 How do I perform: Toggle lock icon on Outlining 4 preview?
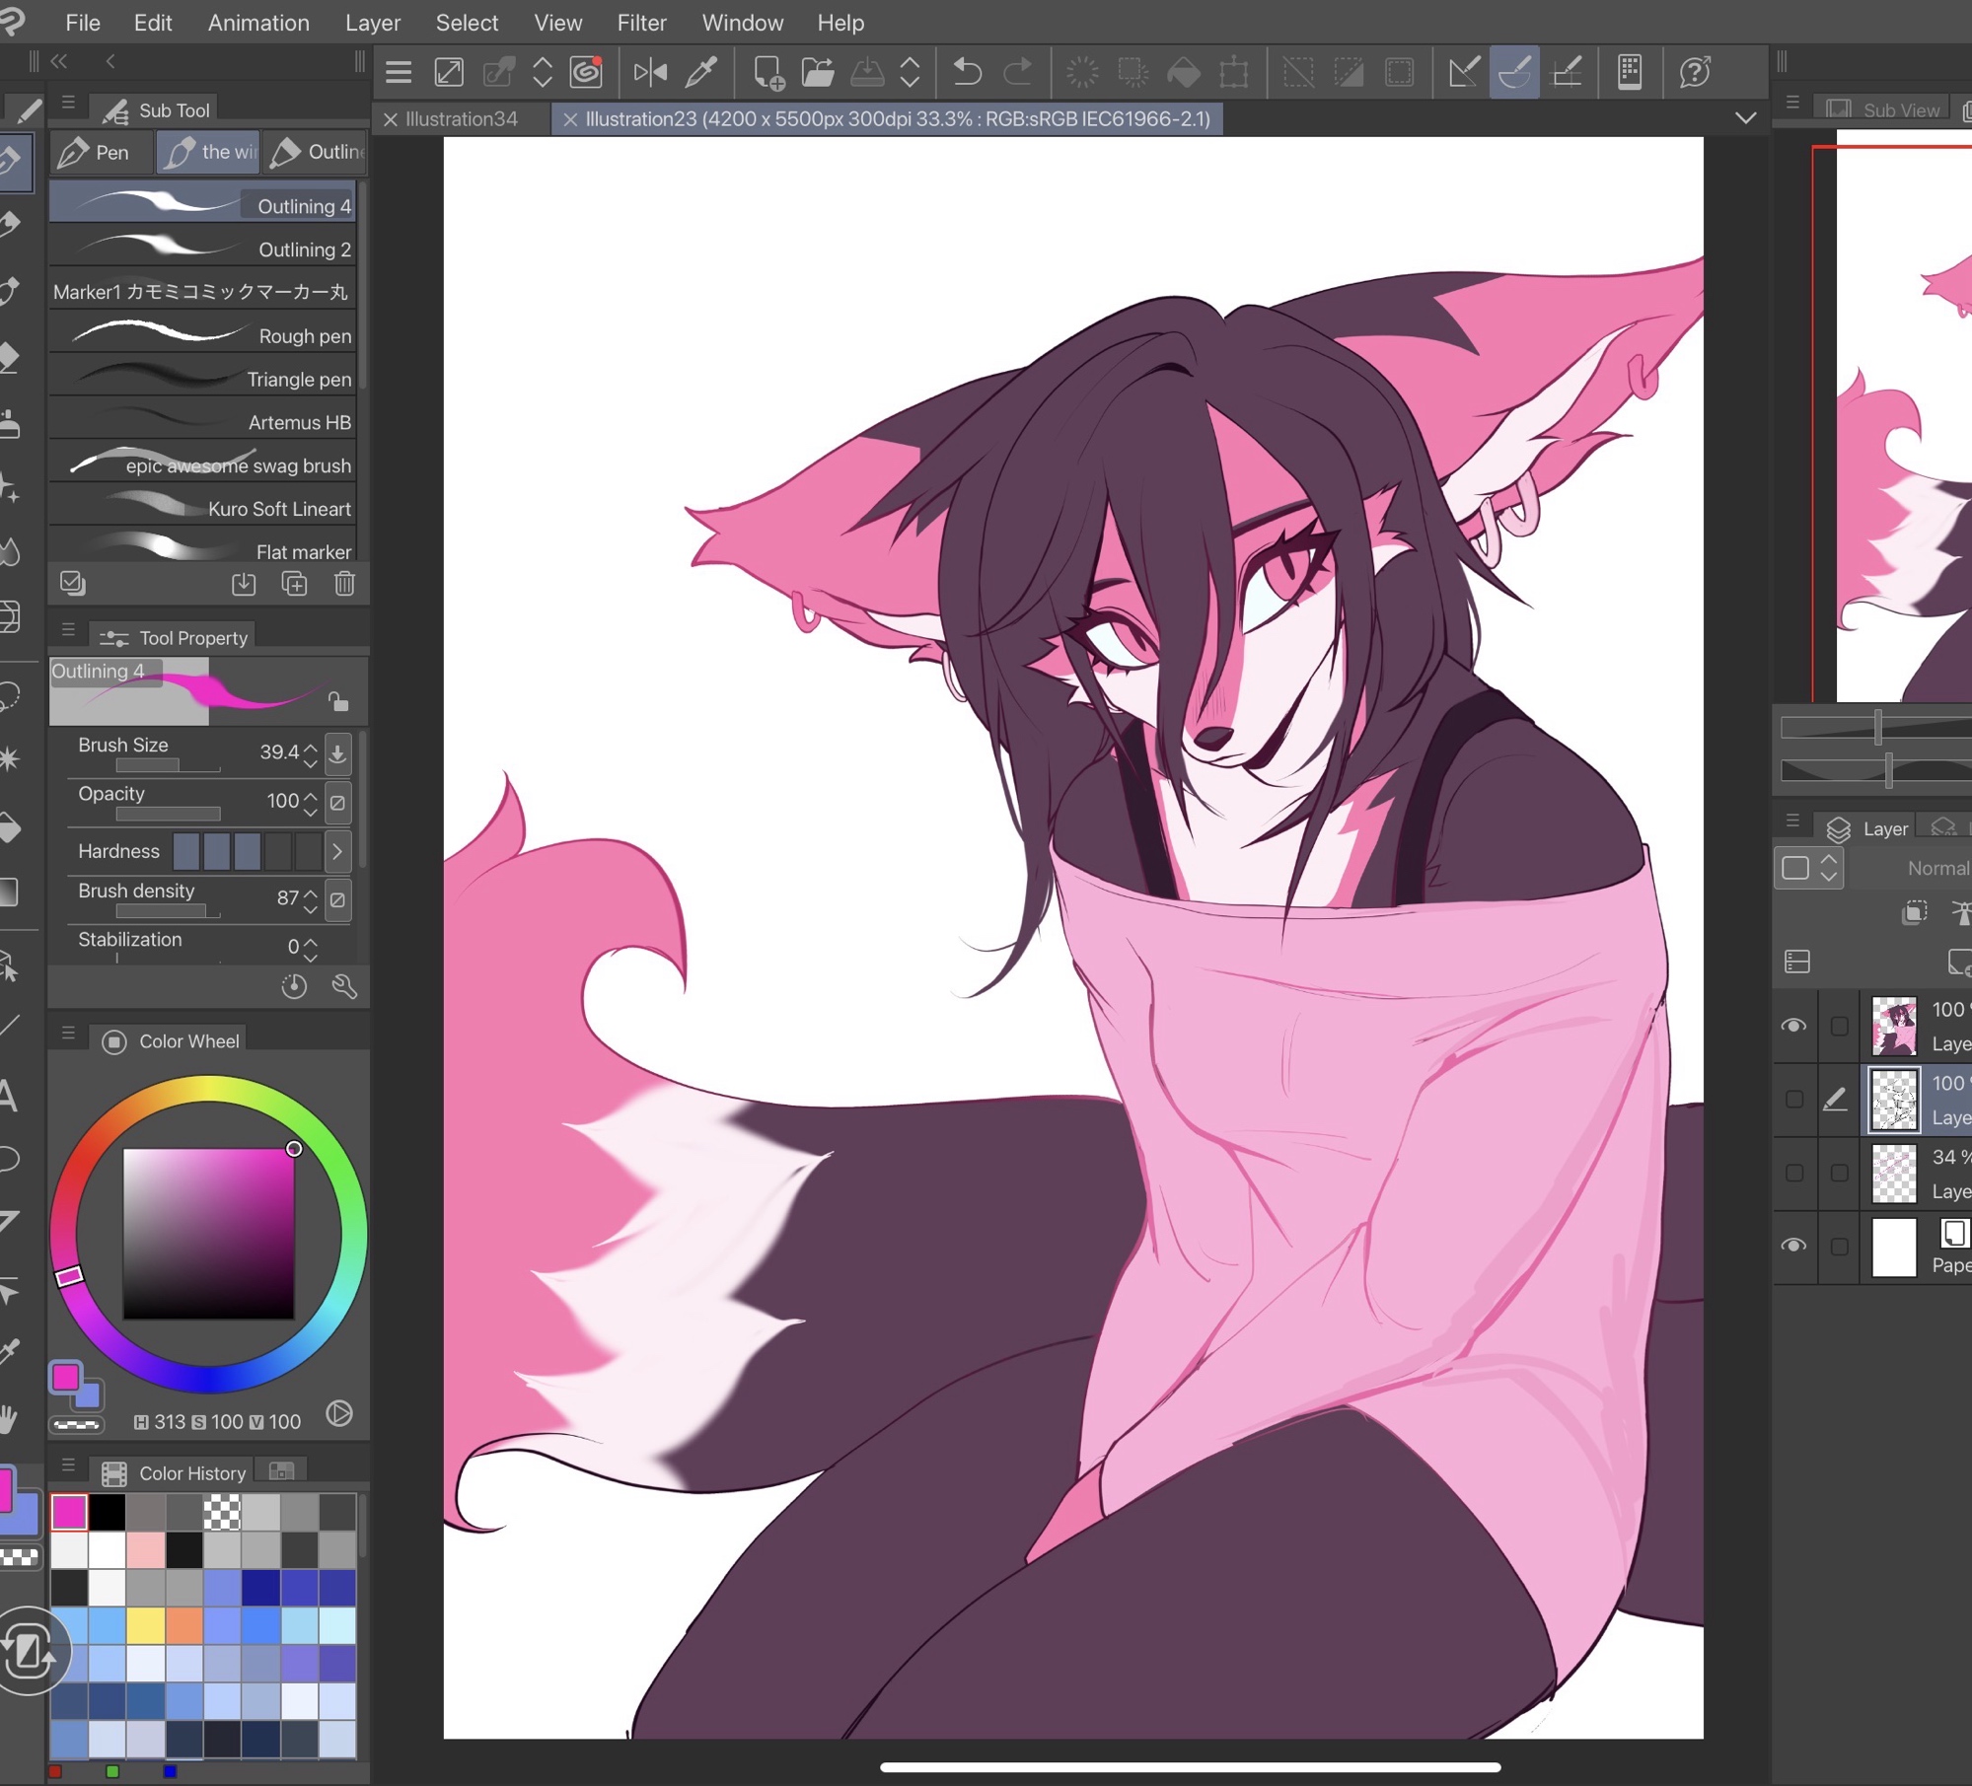tap(338, 701)
